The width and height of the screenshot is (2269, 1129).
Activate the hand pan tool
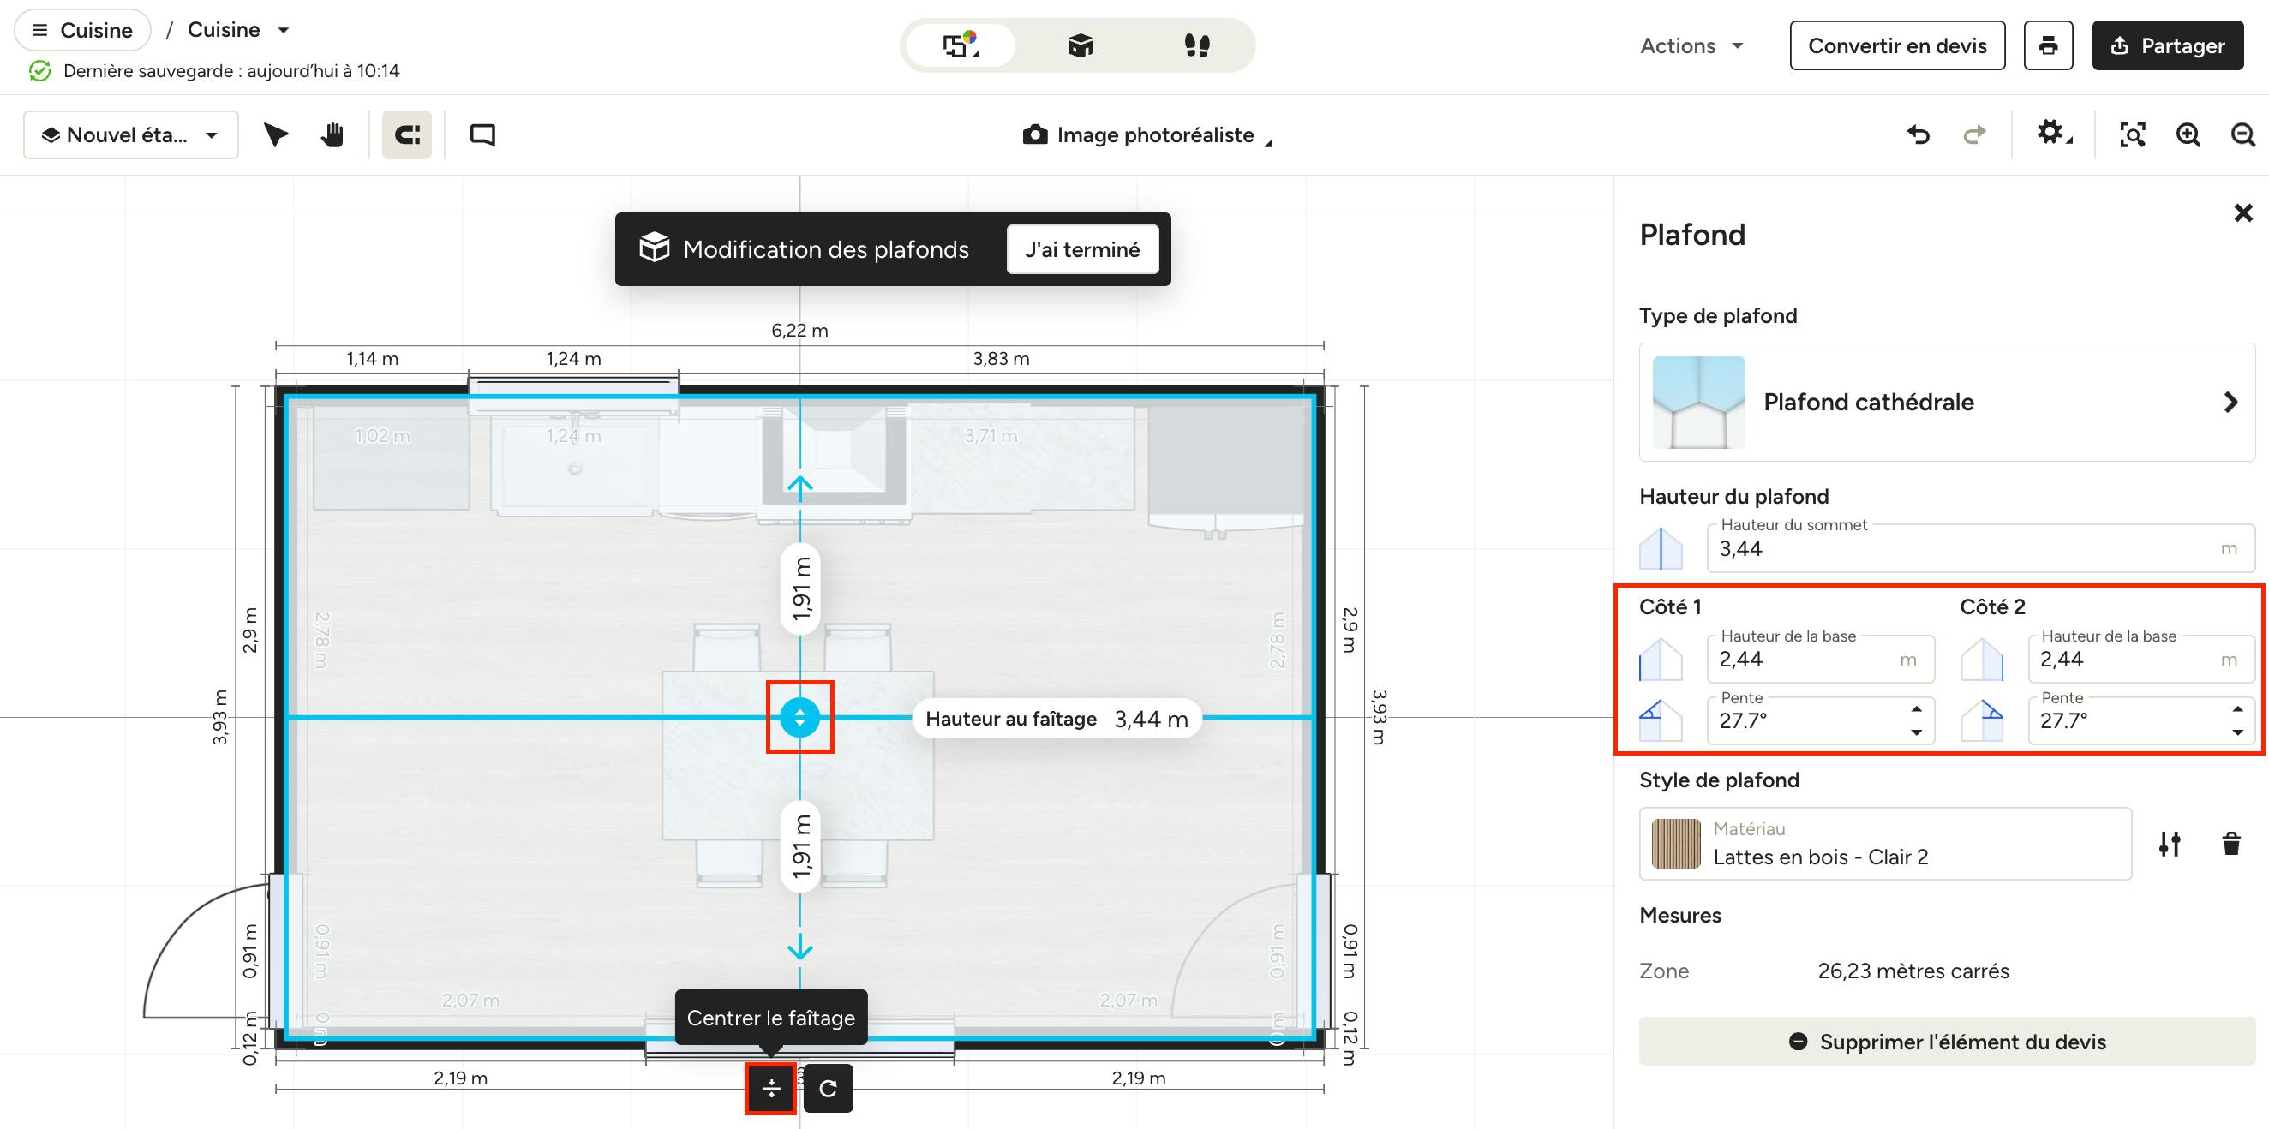332,134
